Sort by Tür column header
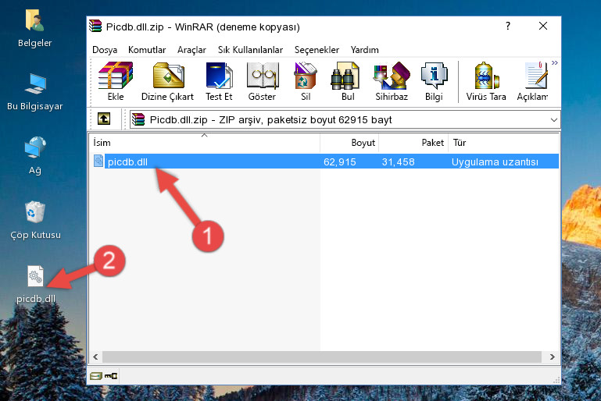 tap(503, 143)
